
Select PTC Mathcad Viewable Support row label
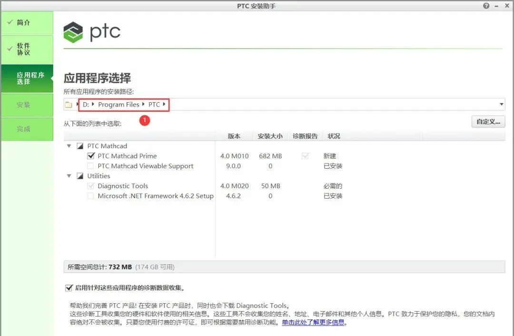(x=146, y=166)
